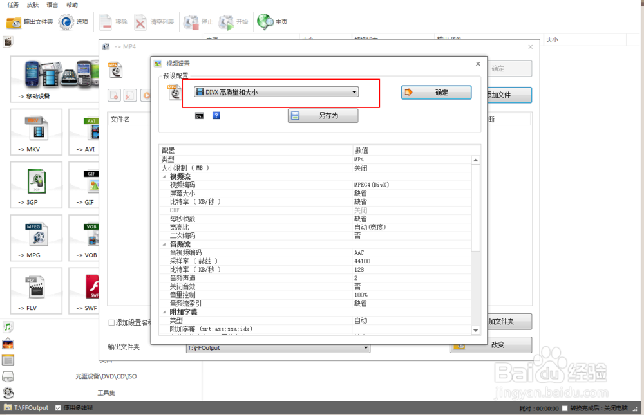Open the T:\FFOutput output folder dropdown
Screen dimensions: 644x415
tap(278, 348)
